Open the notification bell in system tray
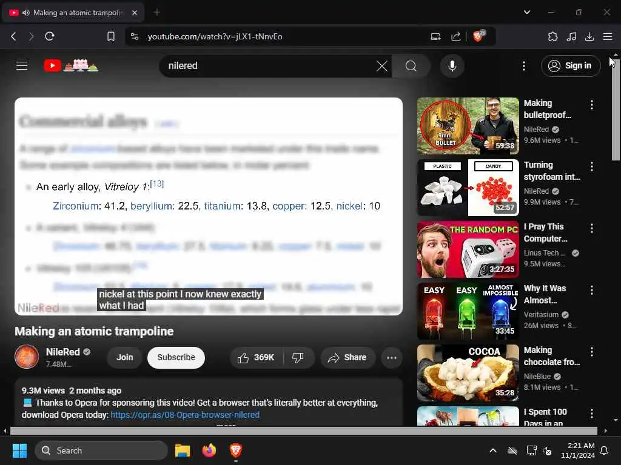The width and height of the screenshot is (621, 465). click(x=605, y=450)
